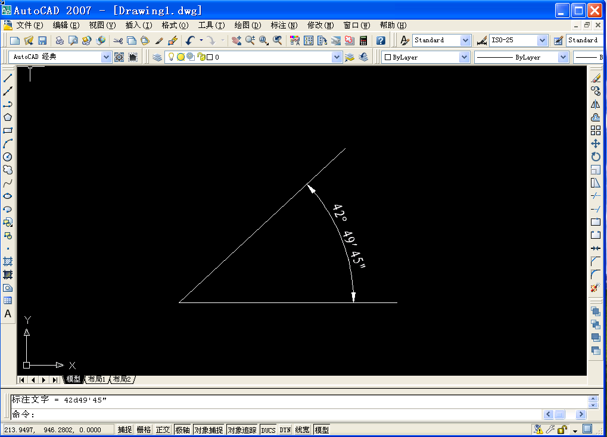Screen dimensions: 607x437
Task: Open the 编辑(E) menu
Action: tap(66, 26)
